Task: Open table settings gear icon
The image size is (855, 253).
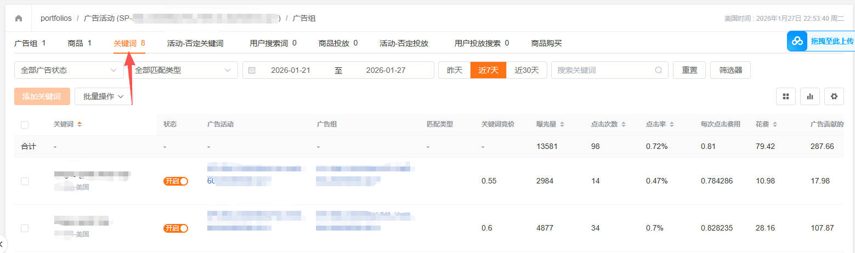Action: [x=834, y=96]
